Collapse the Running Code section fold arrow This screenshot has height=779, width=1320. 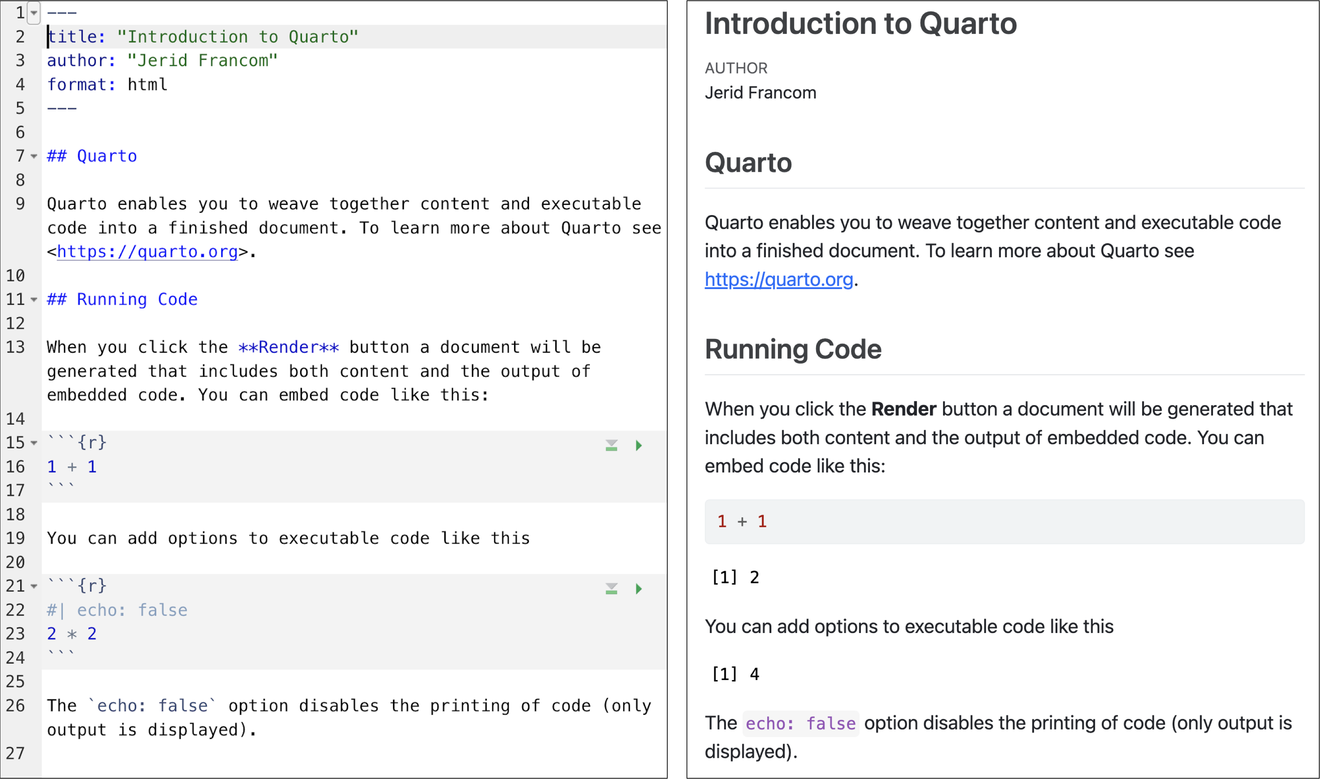pos(33,300)
